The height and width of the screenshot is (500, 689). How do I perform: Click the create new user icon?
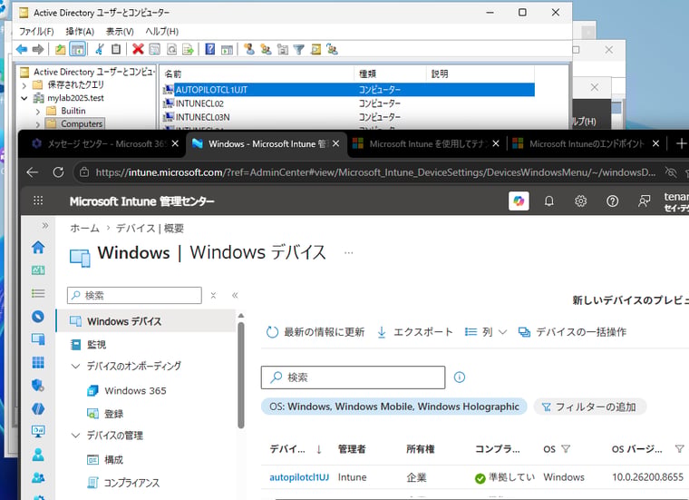click(x=249, y=49)
